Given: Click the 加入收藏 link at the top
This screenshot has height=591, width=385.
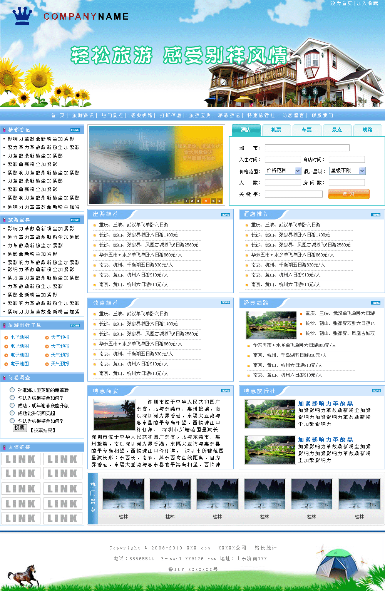Looking at the screenshot, I should 367,3.
